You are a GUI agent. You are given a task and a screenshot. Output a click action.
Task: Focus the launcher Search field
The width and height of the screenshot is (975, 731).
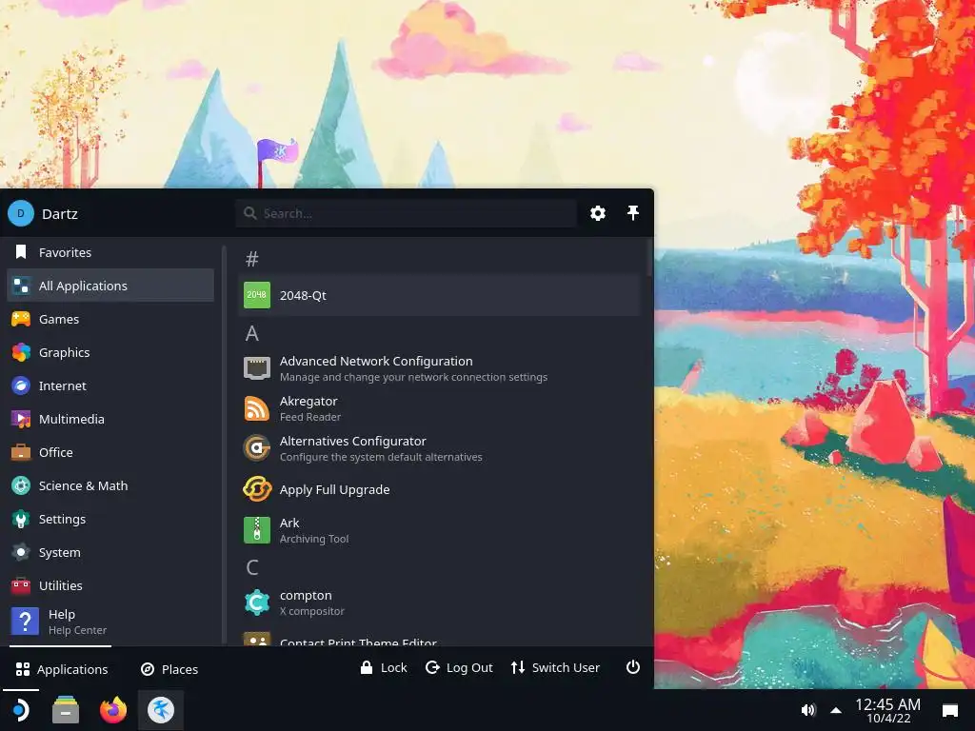pos(406,213)
